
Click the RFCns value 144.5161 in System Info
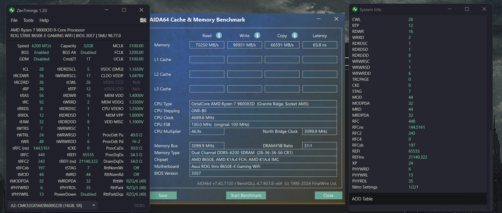417,127
